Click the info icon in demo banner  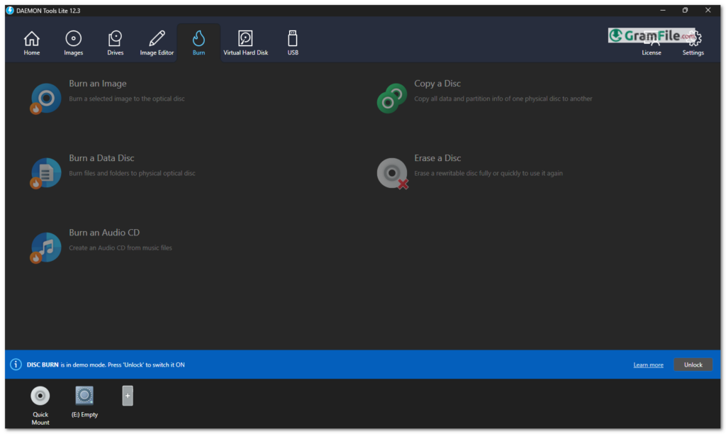pyautogui.click(x=16, y=365)
